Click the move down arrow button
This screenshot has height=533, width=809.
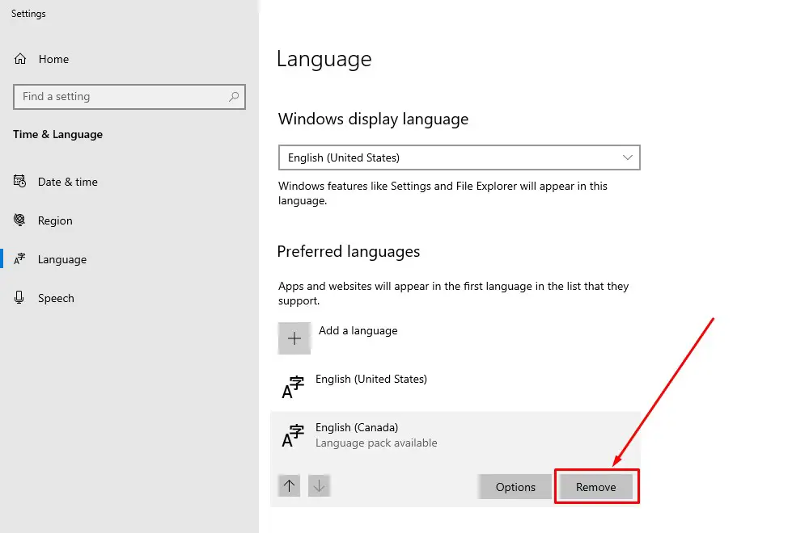coord(319,485)
